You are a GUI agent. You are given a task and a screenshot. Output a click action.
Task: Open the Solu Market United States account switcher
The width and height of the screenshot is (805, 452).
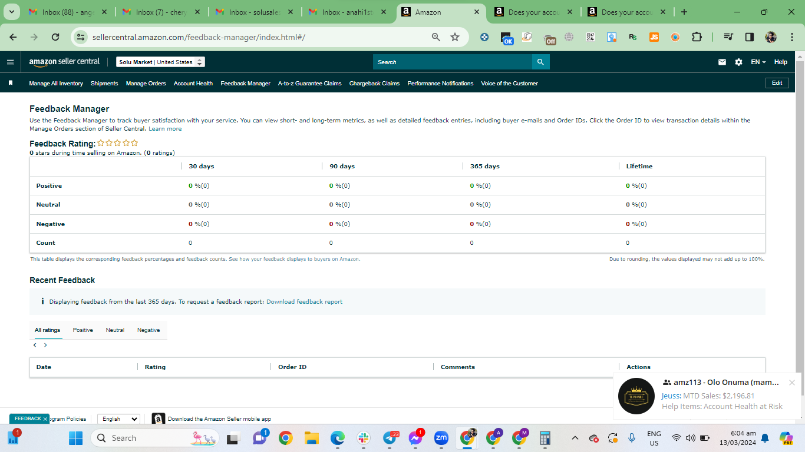pos(160,62)
